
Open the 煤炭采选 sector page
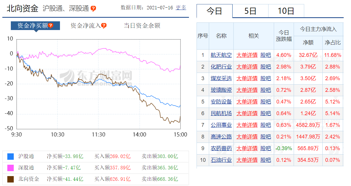221,78
